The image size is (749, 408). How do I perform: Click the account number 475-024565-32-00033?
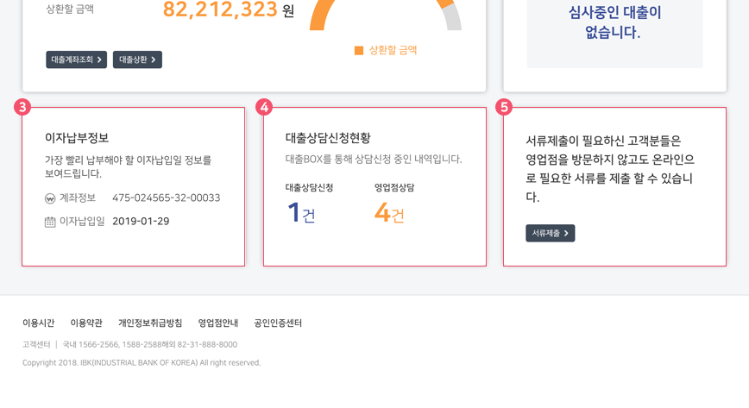[x=167, y=198]
